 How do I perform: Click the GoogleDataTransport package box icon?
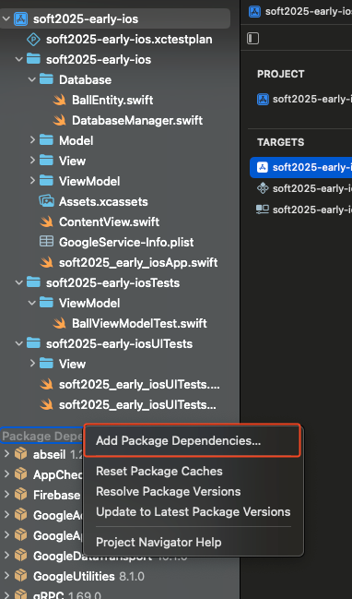tap(20, 556)
